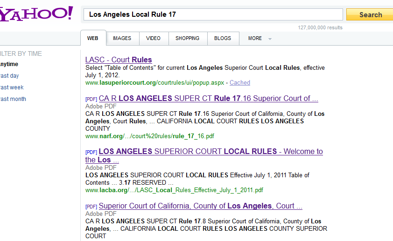Filter results by Past week

click(x=12, y=87)
